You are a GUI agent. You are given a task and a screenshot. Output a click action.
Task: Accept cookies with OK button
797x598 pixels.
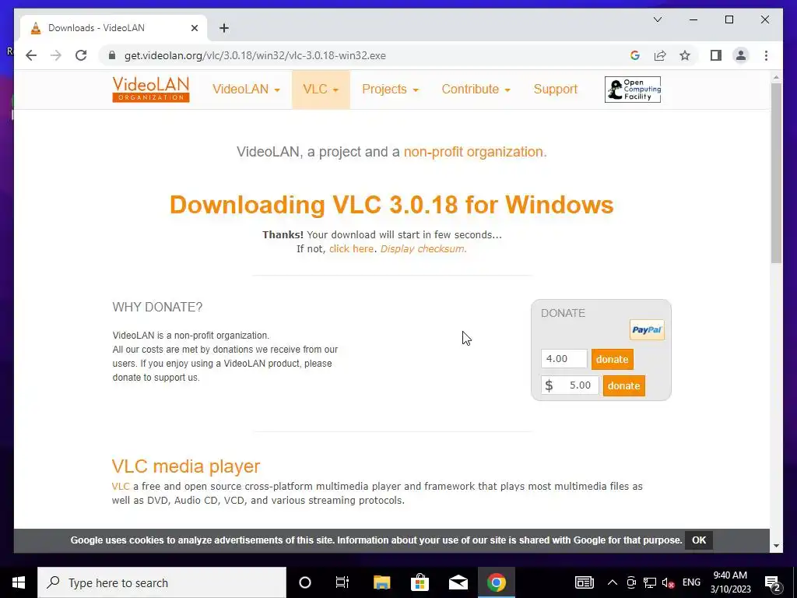coord(698,540)
